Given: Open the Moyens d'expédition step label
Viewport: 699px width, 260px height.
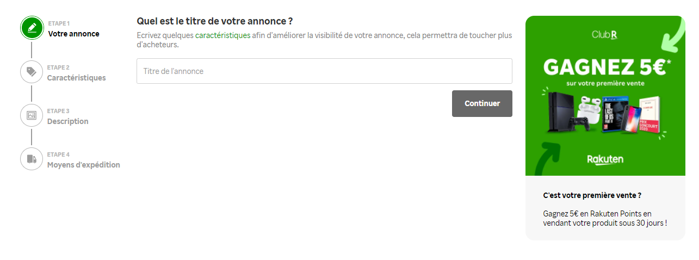Looking at the screenshot, I should pyautogui.click(x=84, y=165).
